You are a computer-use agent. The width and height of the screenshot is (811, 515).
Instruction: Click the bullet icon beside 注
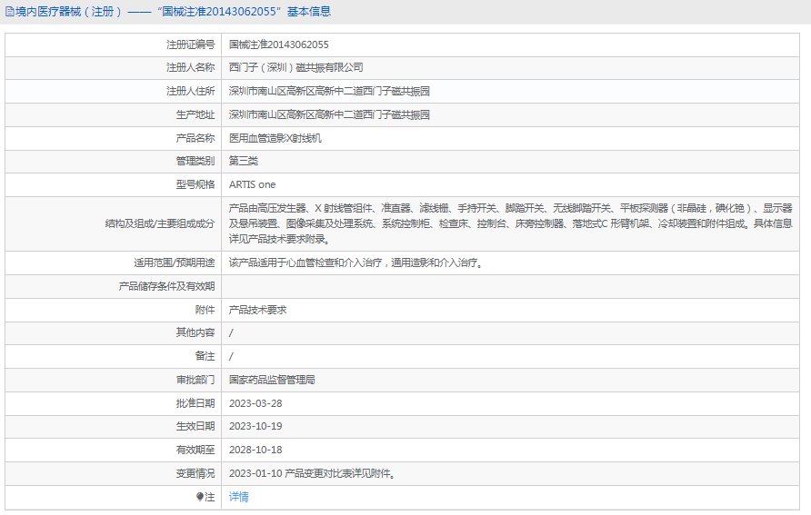(x=200, y=497)
